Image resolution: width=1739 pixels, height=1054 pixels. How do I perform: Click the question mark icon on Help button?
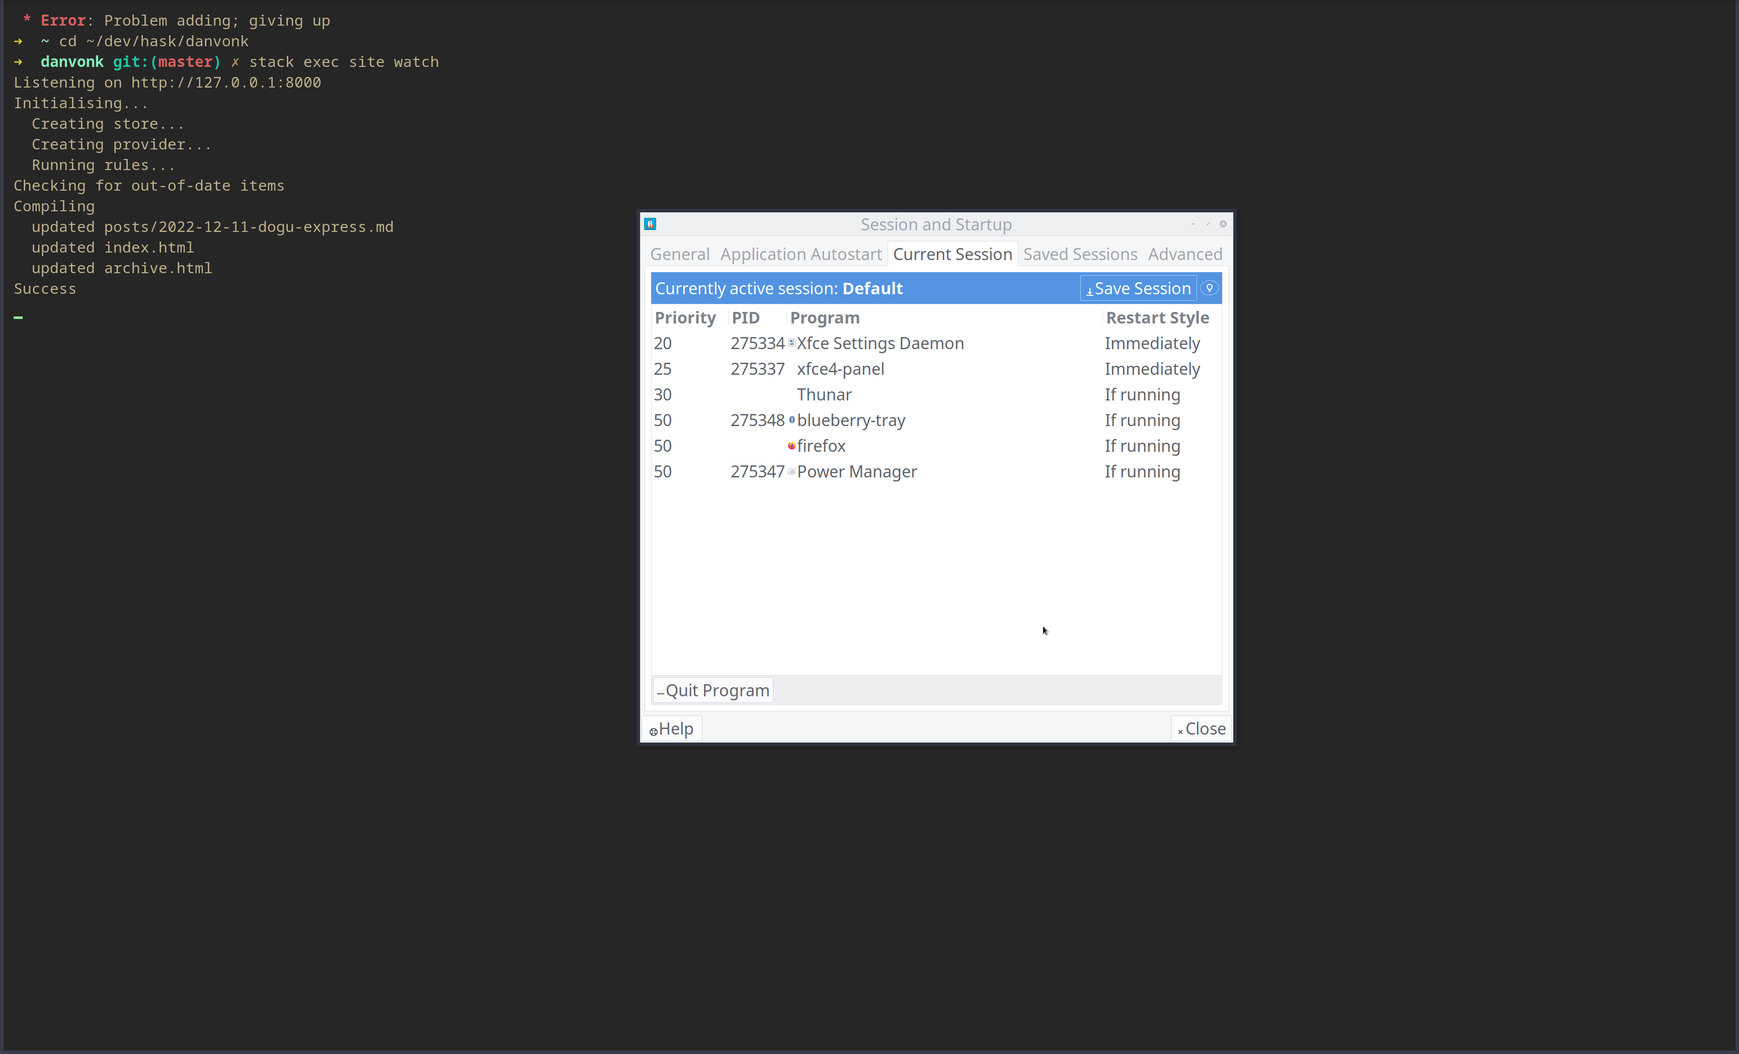coord(654,732)
